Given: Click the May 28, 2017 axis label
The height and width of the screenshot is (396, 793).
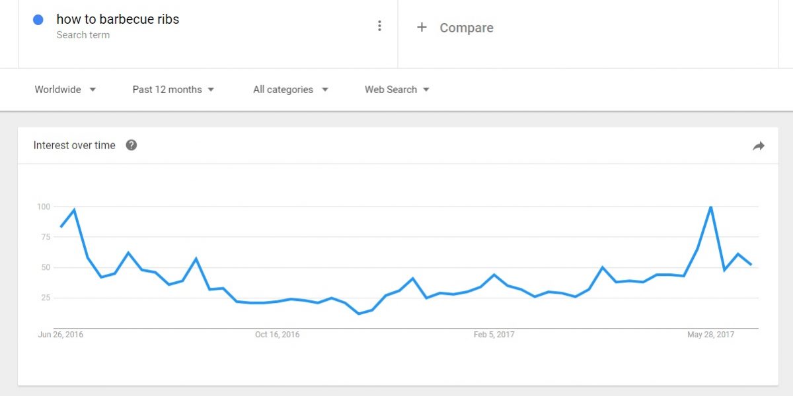Looking at the screenshot, I should pyautogui.click(x=710, y=335).
